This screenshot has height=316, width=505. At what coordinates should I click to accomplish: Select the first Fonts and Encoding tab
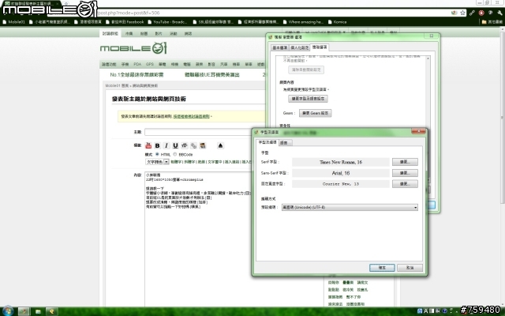[267, 142]
